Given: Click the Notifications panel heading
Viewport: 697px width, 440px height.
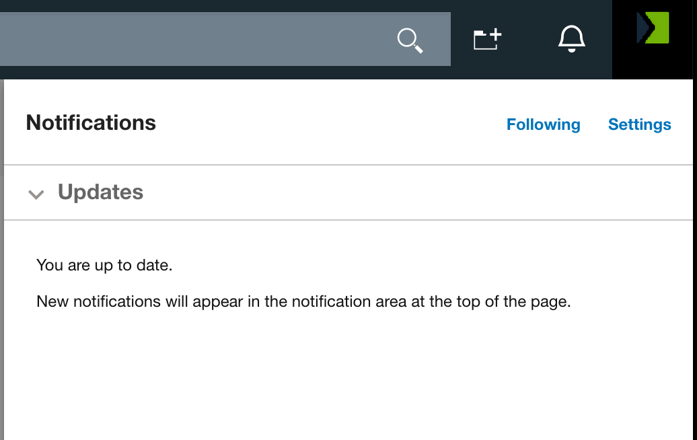Looking at the screenshot, I should [90, 122].
